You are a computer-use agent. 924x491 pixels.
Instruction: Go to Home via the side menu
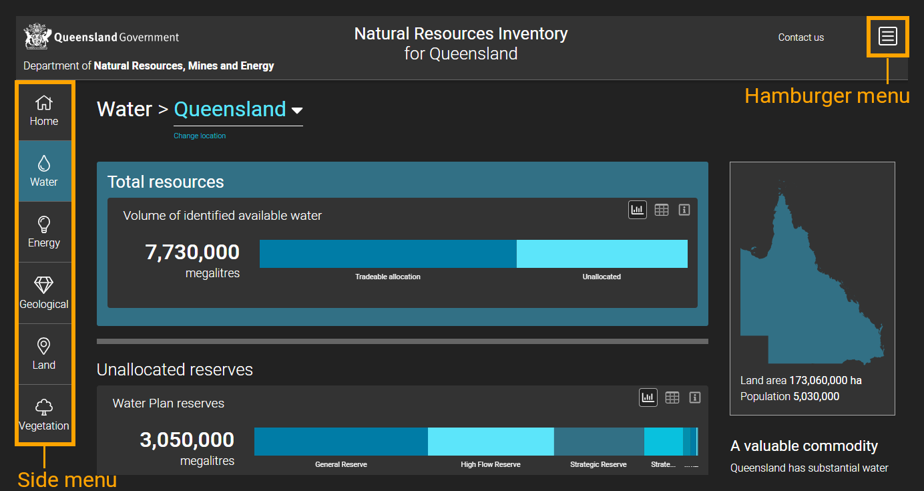pos(44,110)
